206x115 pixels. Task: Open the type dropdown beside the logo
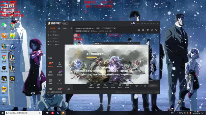(65, 24)
